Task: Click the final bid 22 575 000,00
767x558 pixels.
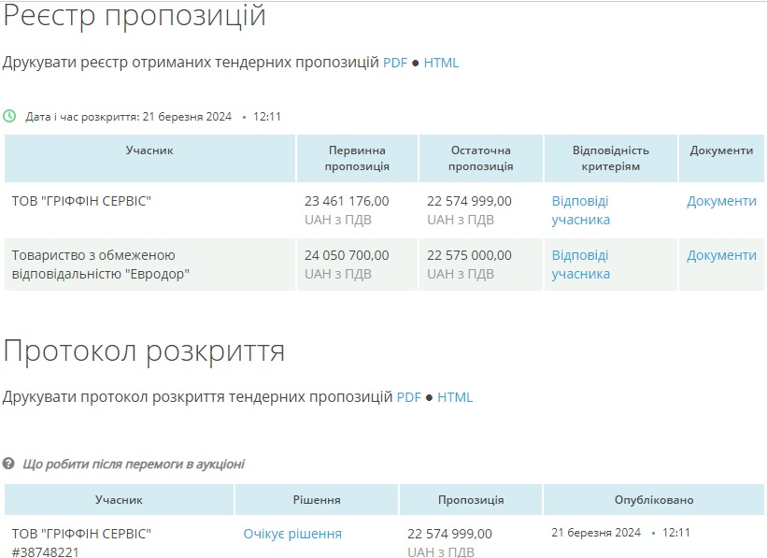Action: pyautogui.click(x=469, y=255)
